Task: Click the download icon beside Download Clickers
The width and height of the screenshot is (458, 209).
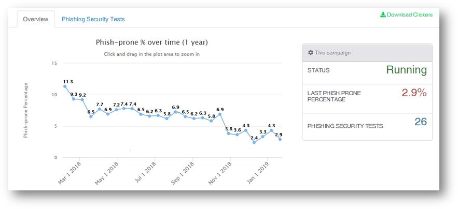Action: [x=383, y=14]
